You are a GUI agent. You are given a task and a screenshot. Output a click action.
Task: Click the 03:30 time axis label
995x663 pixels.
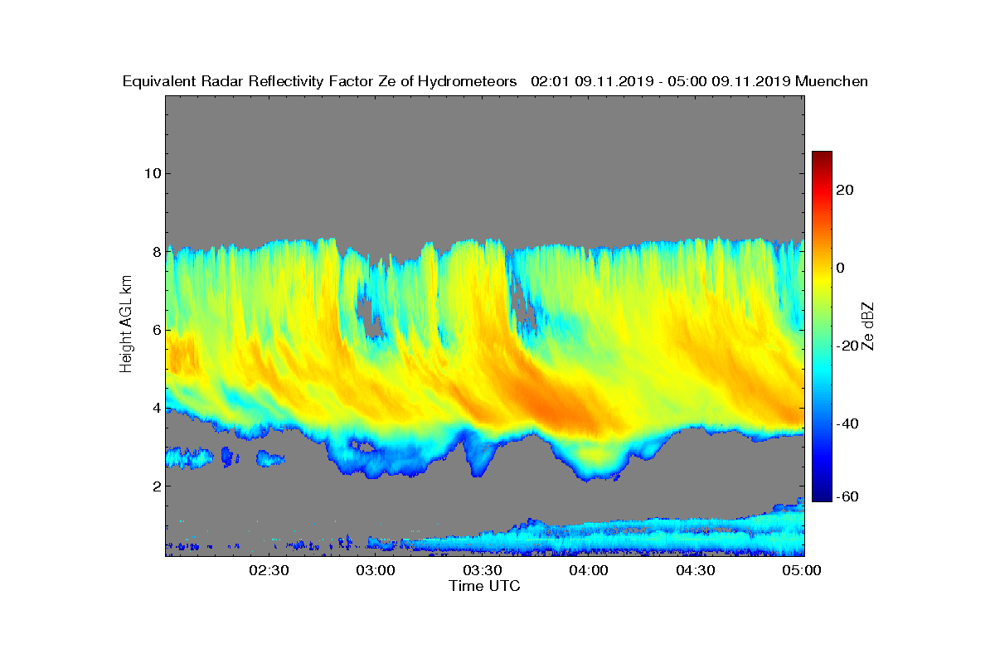(x=483, y=570)
